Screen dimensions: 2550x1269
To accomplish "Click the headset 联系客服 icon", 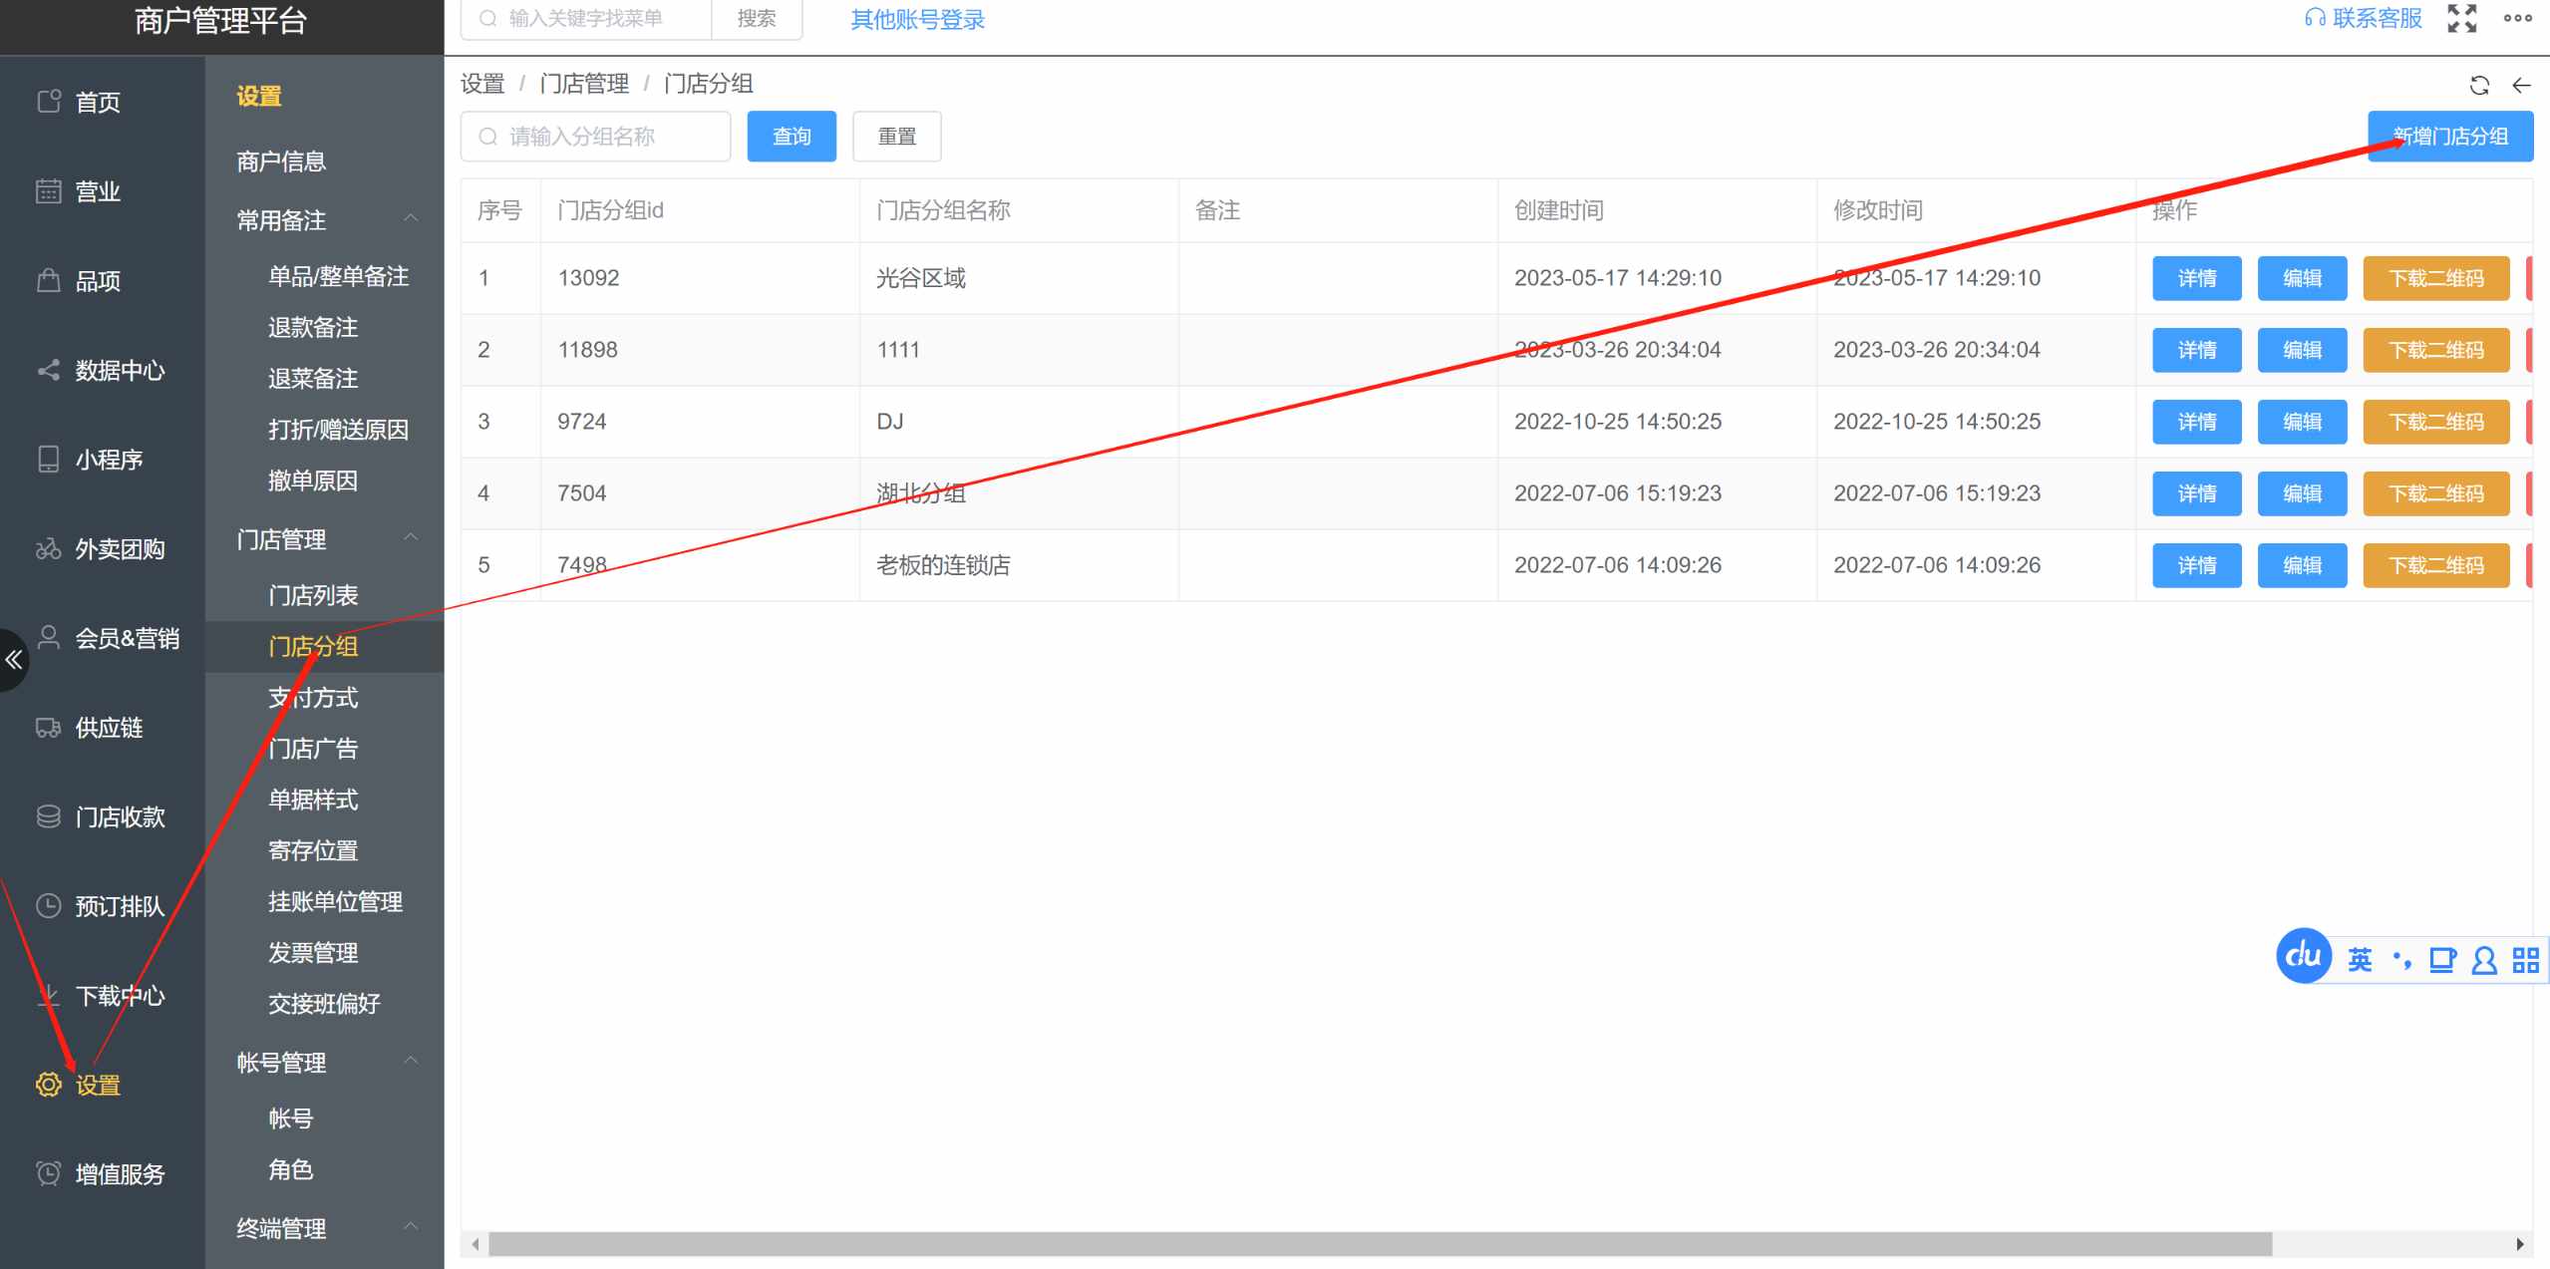I will (2315, 18).
